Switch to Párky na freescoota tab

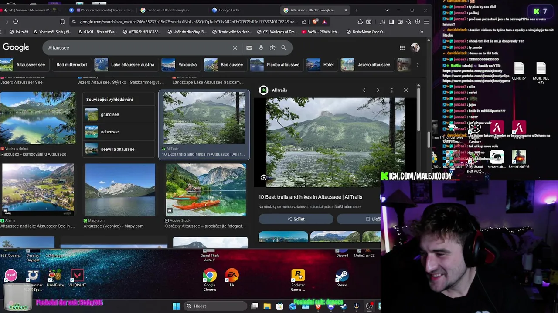coord(102,10)
